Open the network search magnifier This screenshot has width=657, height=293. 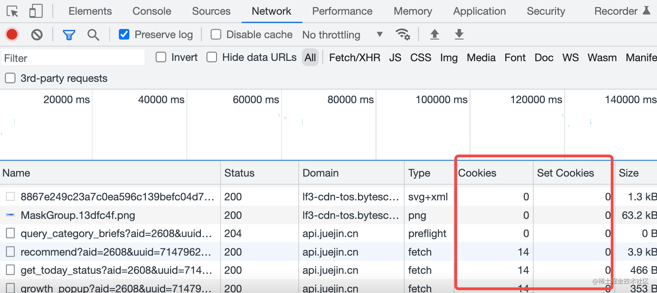coord(93,35)
